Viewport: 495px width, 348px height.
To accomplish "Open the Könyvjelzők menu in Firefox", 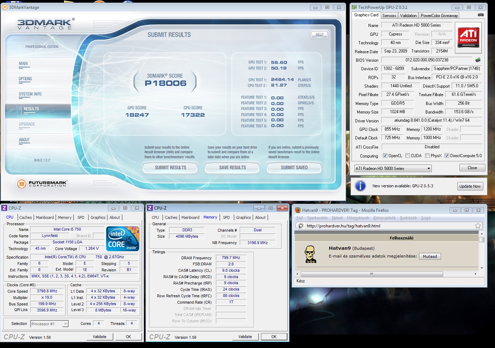I will (385, 218).
